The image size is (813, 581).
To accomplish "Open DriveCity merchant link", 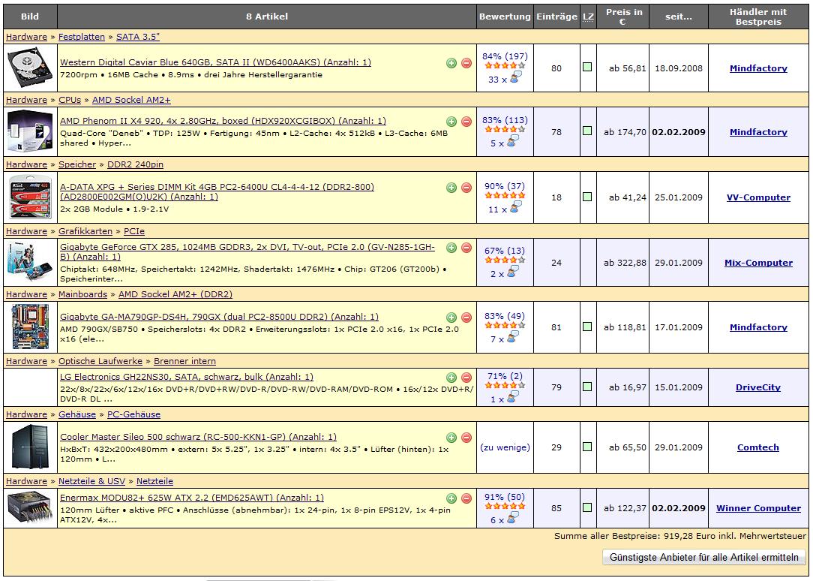I will (758, 387).
